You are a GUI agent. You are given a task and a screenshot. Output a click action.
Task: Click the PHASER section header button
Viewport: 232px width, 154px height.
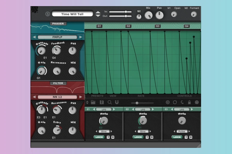click(58, 24)
